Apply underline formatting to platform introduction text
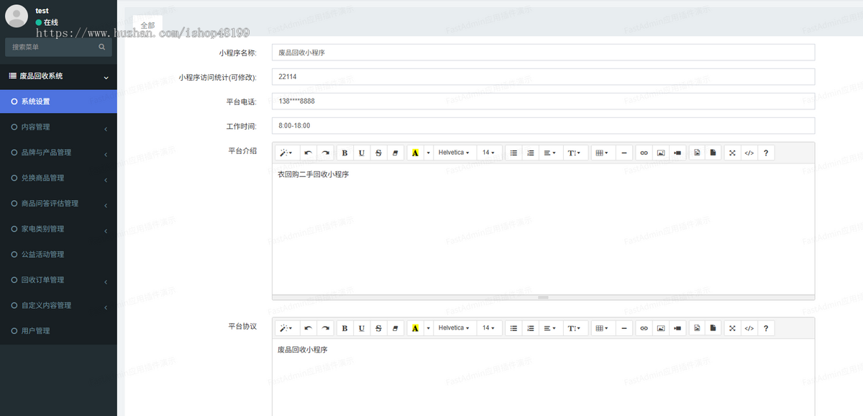 click(x=361, y=152)
